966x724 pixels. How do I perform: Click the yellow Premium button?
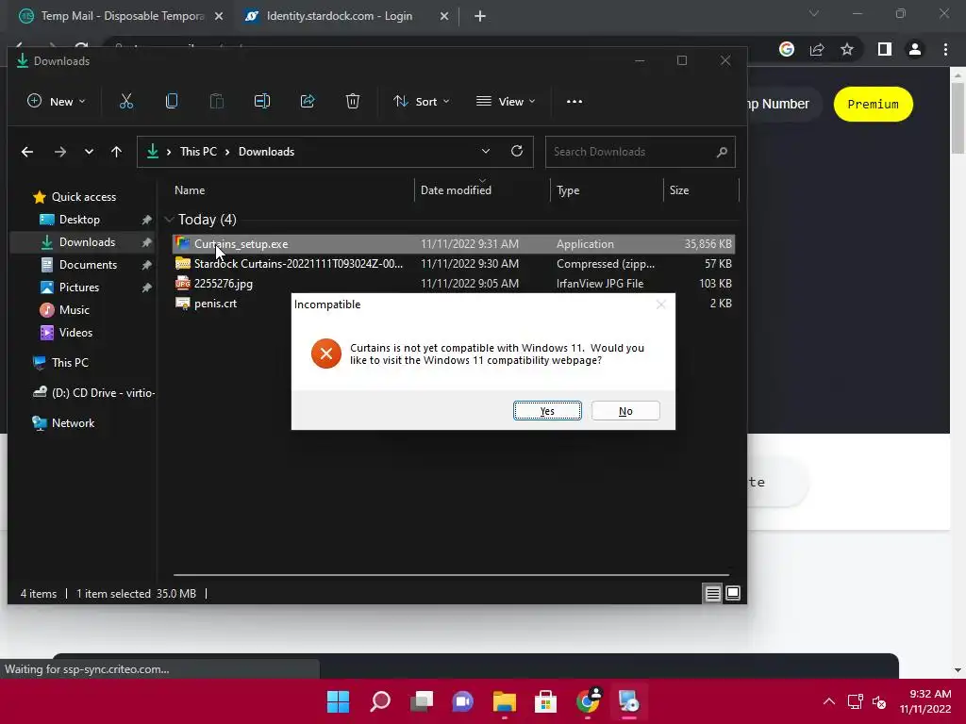pyautogui.click(x=873, y=104)
